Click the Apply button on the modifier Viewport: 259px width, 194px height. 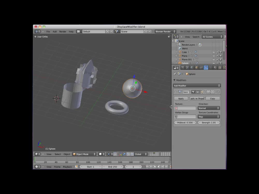[181, 99]
